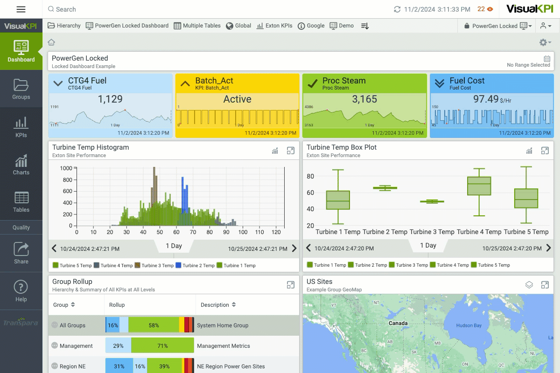560x373 pixels.
Task: Open the map layers icon in US Sites
Action: click(529, 285)
